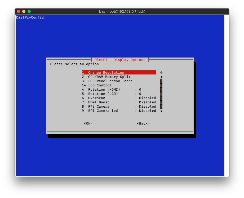This screenshot has height=198, width=244.
Task: Click the Rotation (HDMI) value 0
Action: pyautogui.click(x=140, y=90)
